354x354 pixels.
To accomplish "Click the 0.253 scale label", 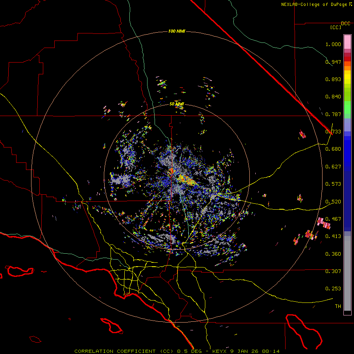I will [x=333, y=289].
